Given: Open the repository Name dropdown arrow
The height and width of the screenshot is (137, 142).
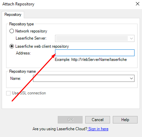Looking at the screenshot, I should point(131,78).
